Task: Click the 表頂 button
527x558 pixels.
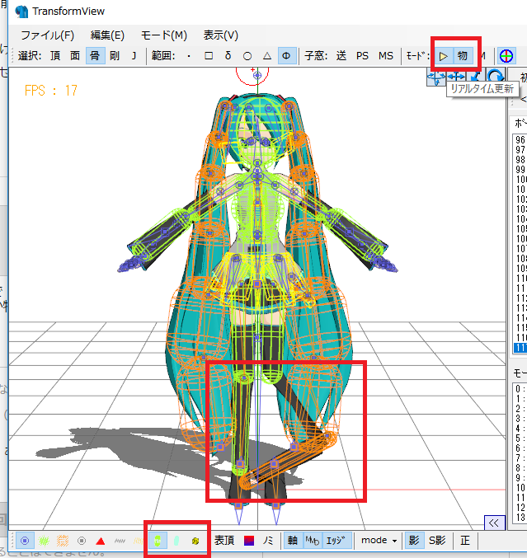Action: [224, 541]
